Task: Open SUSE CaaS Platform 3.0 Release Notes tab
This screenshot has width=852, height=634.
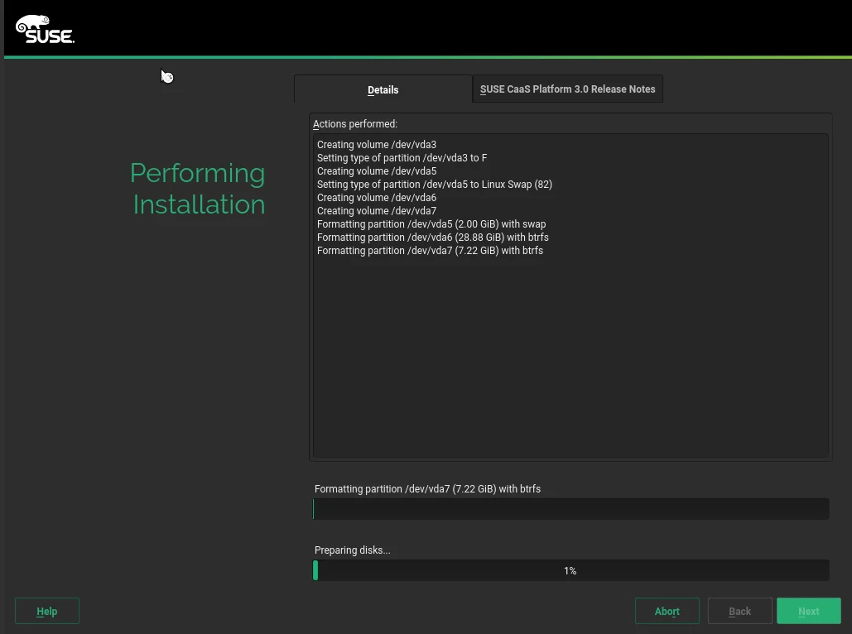Action: coord(567,89)
